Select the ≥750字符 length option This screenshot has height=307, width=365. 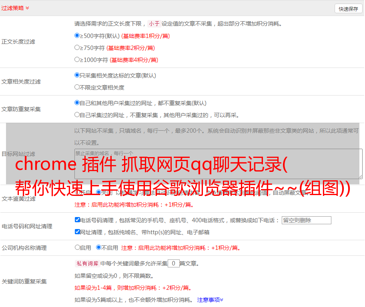click(77, 48)
